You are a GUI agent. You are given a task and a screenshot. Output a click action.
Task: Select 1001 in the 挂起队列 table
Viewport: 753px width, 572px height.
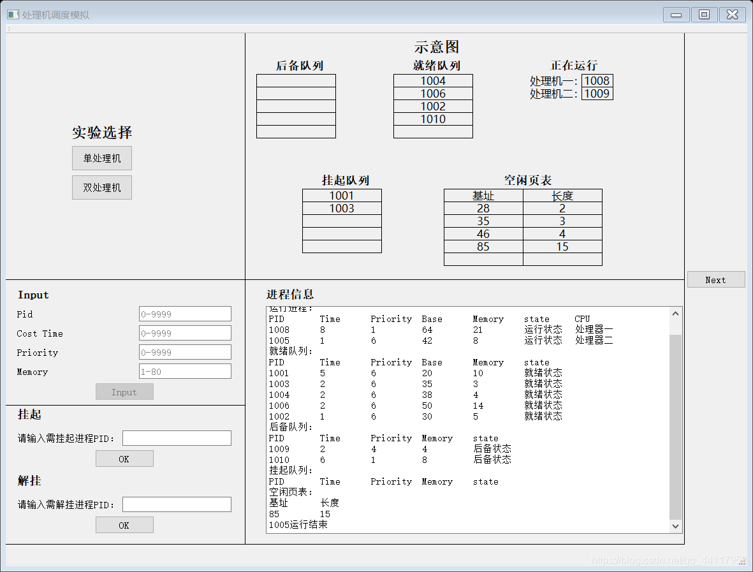pos(342,196)
